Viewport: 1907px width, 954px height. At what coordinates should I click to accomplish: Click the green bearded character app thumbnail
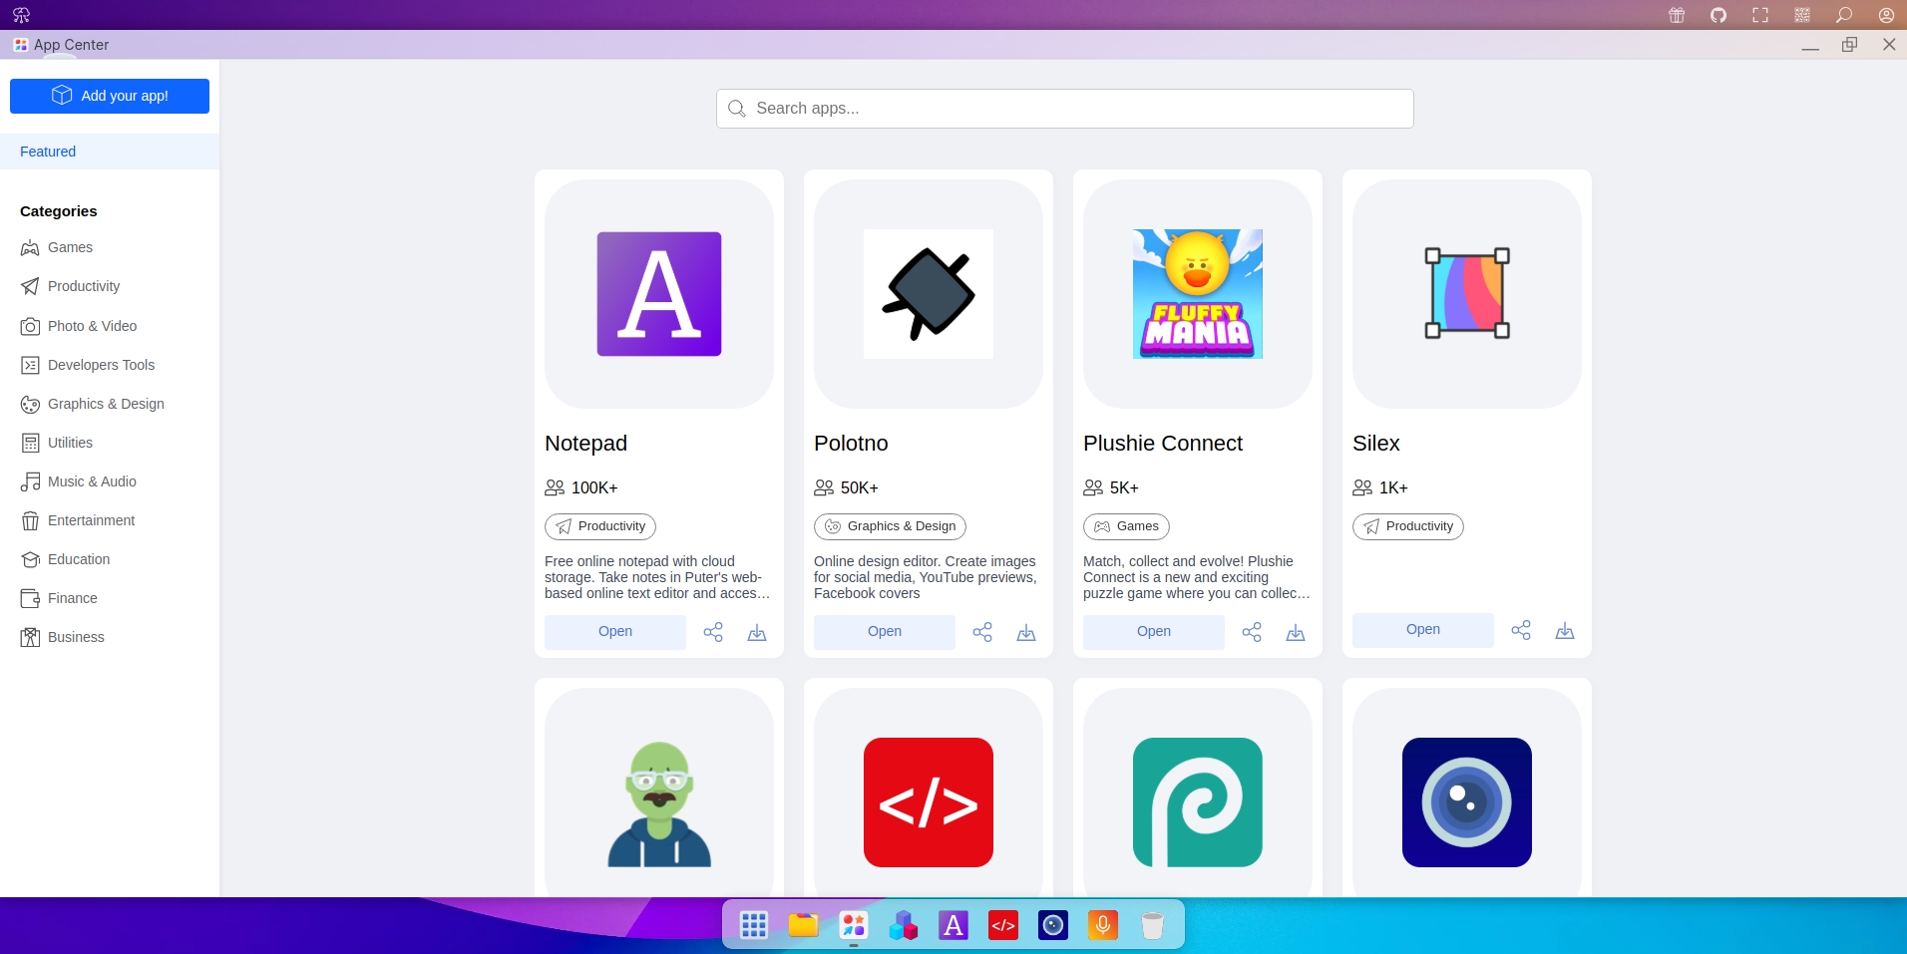coord(659,802)
